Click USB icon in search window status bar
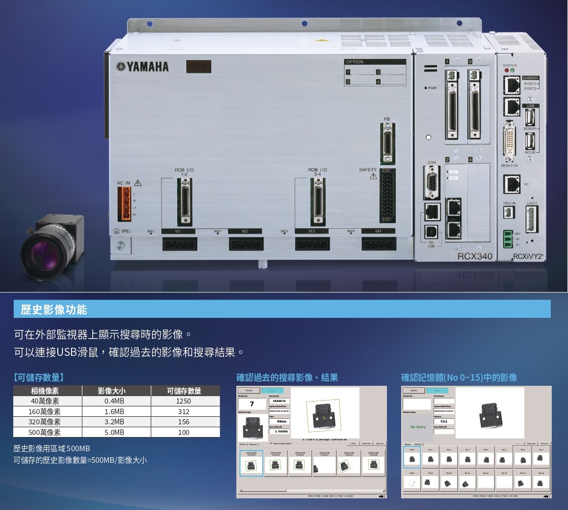The image size is (568, 510). pyautogui.click(x=381, y=496)
